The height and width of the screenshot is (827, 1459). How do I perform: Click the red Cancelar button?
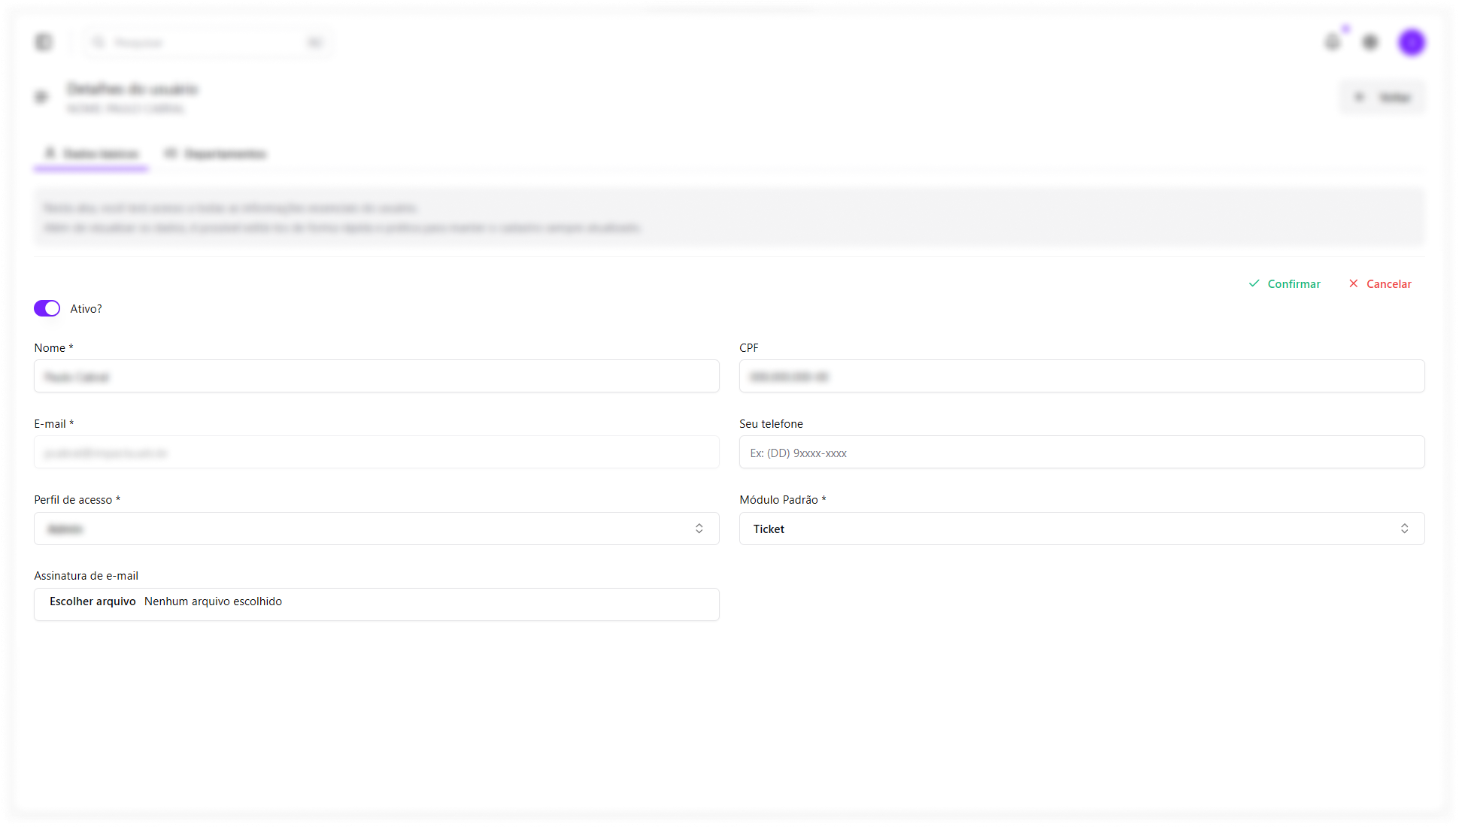point(1380,283)
